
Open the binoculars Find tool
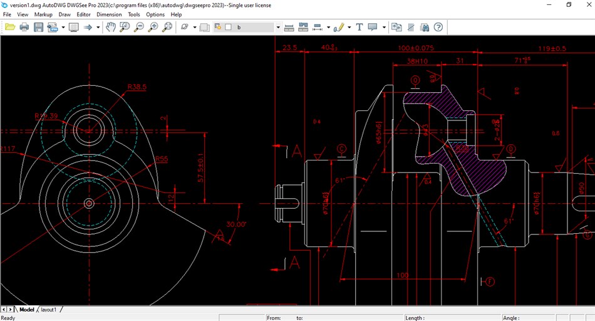pos(425,27)
